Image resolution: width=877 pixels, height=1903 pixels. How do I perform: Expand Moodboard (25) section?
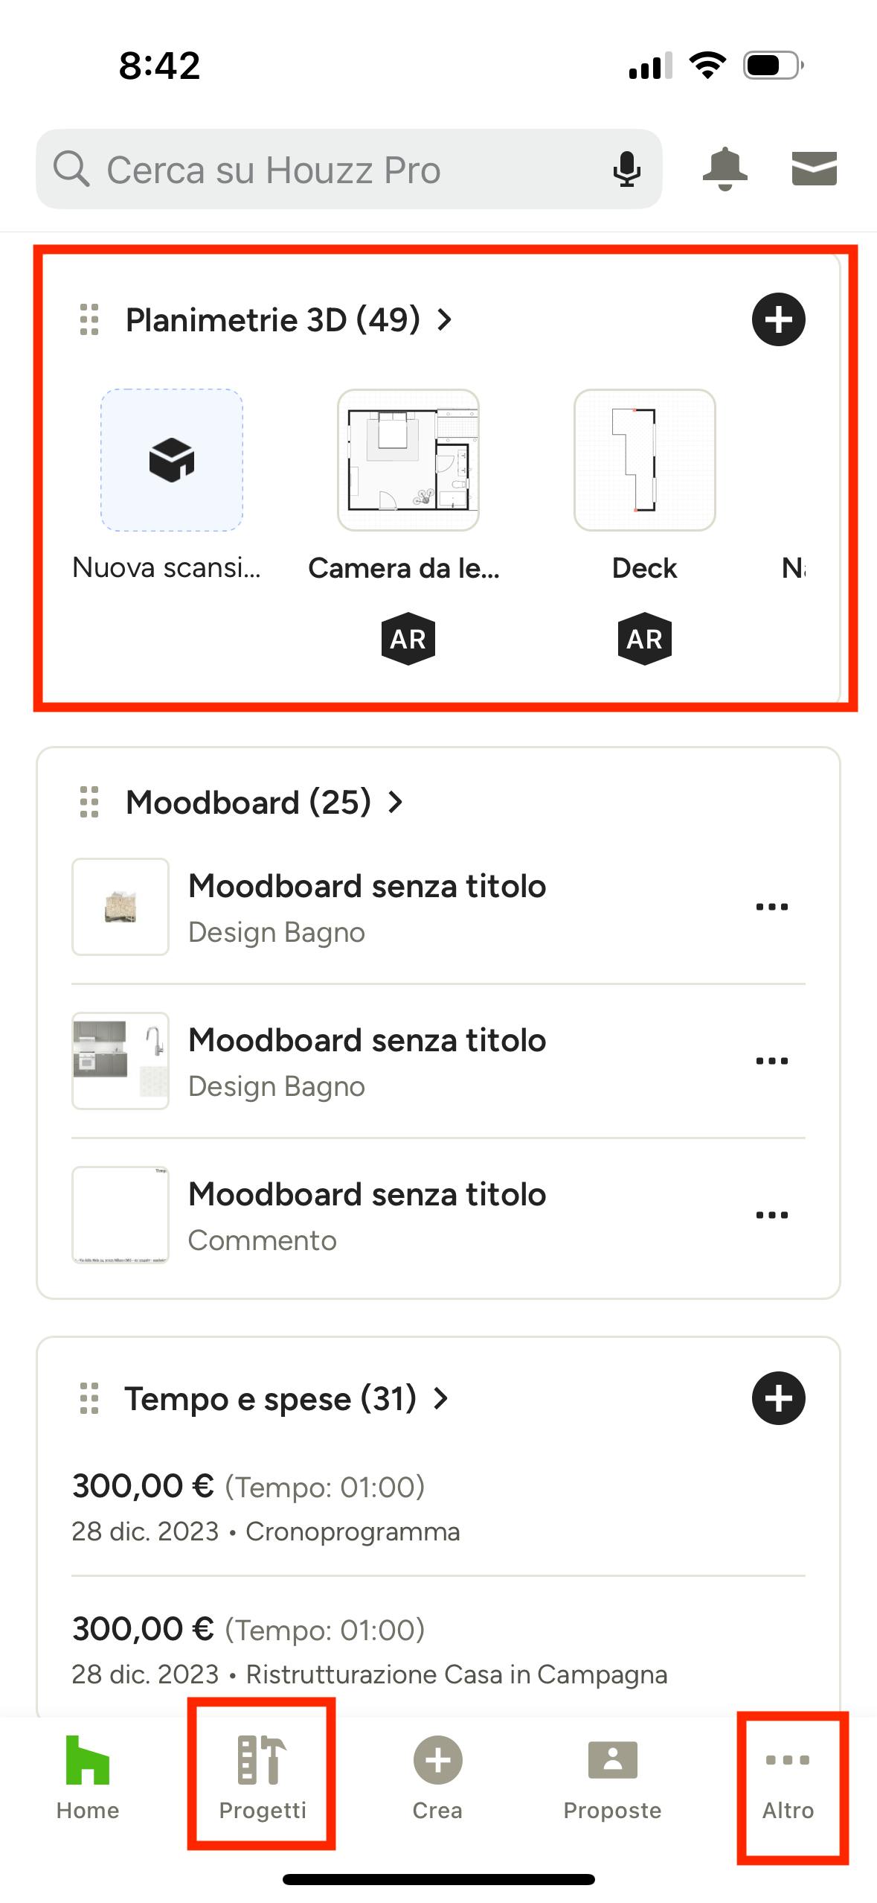tap(264, 803)
